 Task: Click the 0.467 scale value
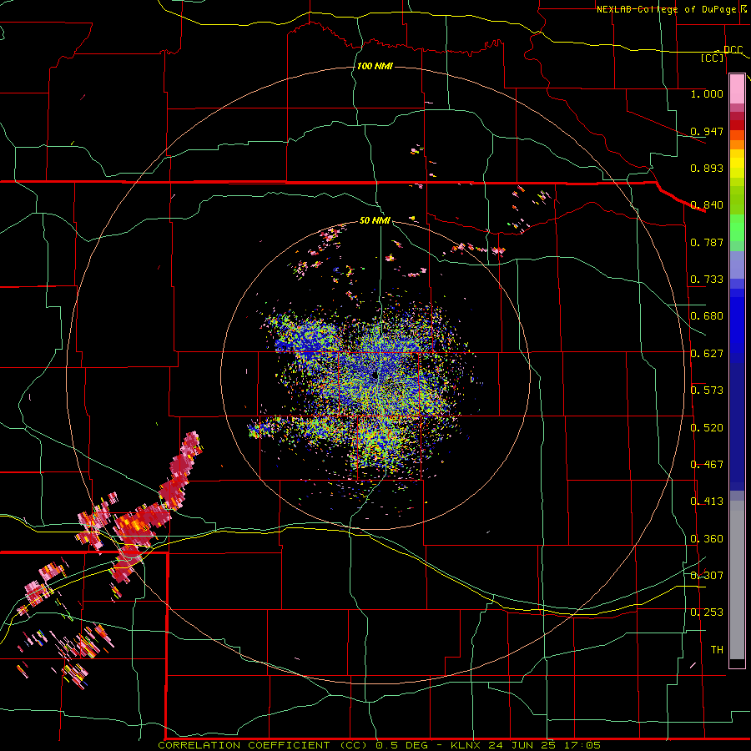coord(707,465)
